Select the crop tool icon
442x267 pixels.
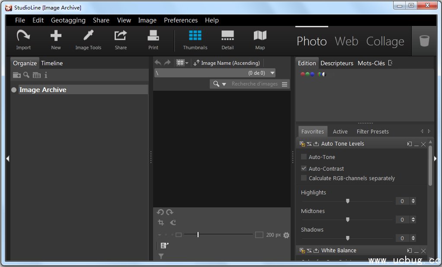pyautogui.click(x=161, y=222)
